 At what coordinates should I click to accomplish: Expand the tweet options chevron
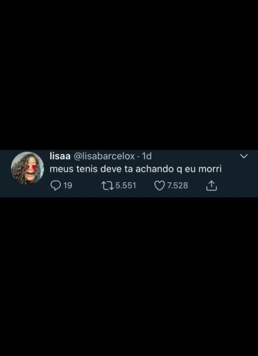point(244,156)
